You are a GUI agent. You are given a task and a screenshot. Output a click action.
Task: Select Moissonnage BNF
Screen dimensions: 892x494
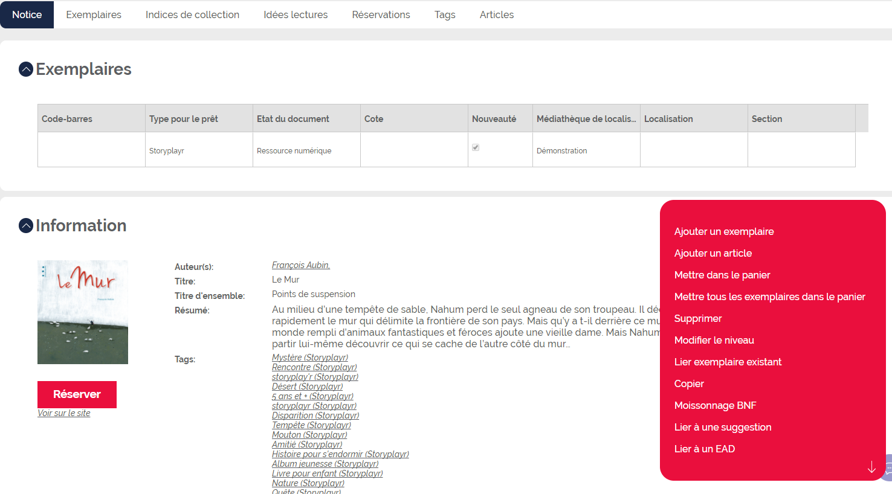(x=716, y=405)
